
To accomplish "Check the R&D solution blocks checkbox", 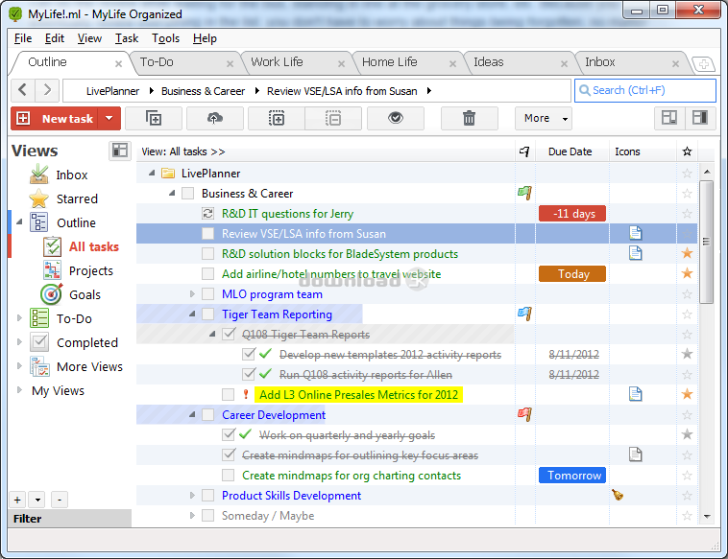I will 207,253.
